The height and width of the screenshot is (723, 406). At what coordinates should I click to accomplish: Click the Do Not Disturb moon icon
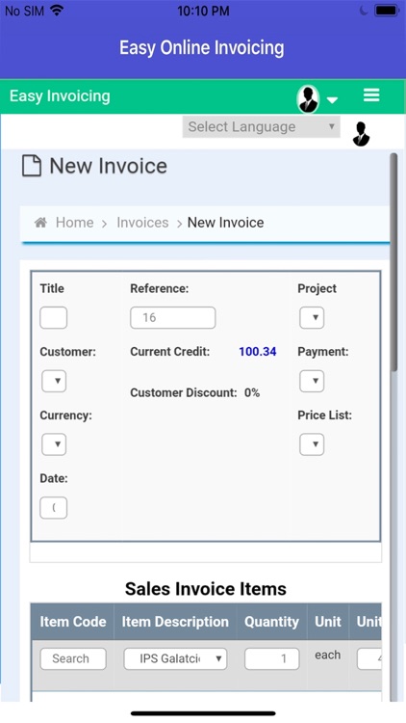[364, 11]
